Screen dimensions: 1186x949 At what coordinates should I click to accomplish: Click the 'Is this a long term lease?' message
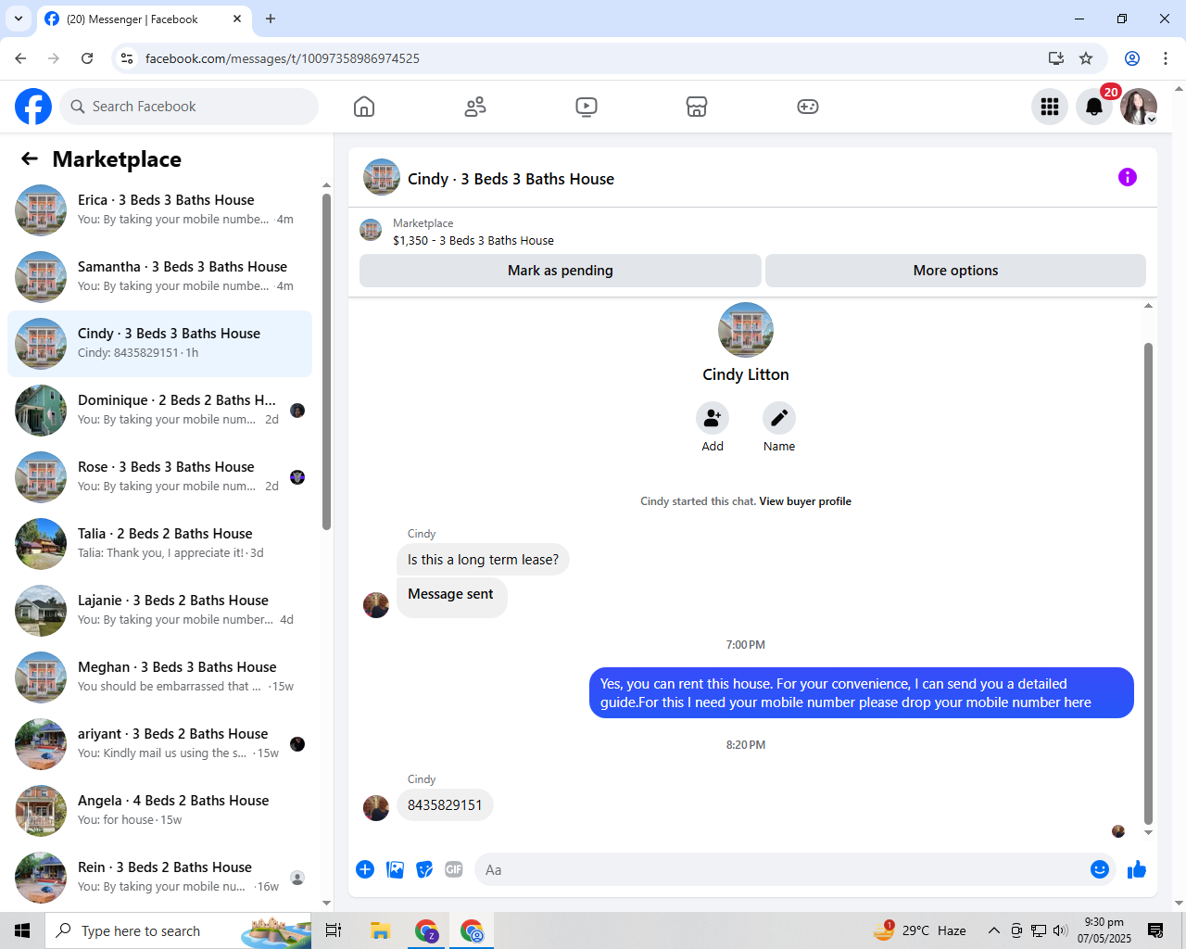483,560
